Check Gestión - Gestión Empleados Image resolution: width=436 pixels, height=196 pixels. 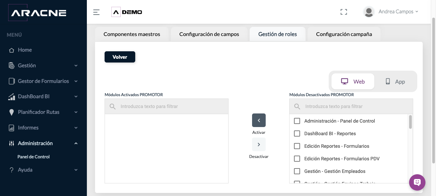coord(297,171)
